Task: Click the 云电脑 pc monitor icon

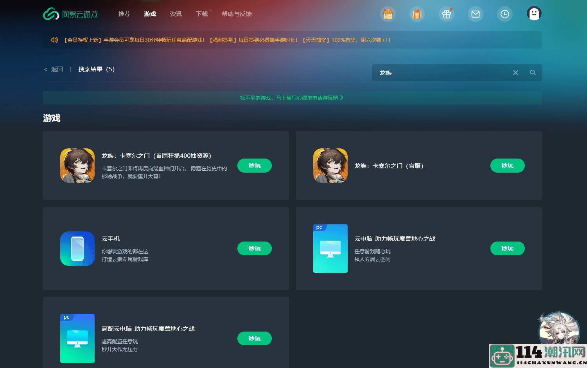Action: tap(330, 249)
